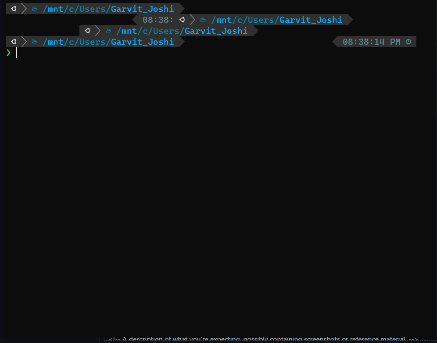Click the Windows logo icon in the fourth prompt
This screenshot has width=437, height=343.
tap(13, 41)
